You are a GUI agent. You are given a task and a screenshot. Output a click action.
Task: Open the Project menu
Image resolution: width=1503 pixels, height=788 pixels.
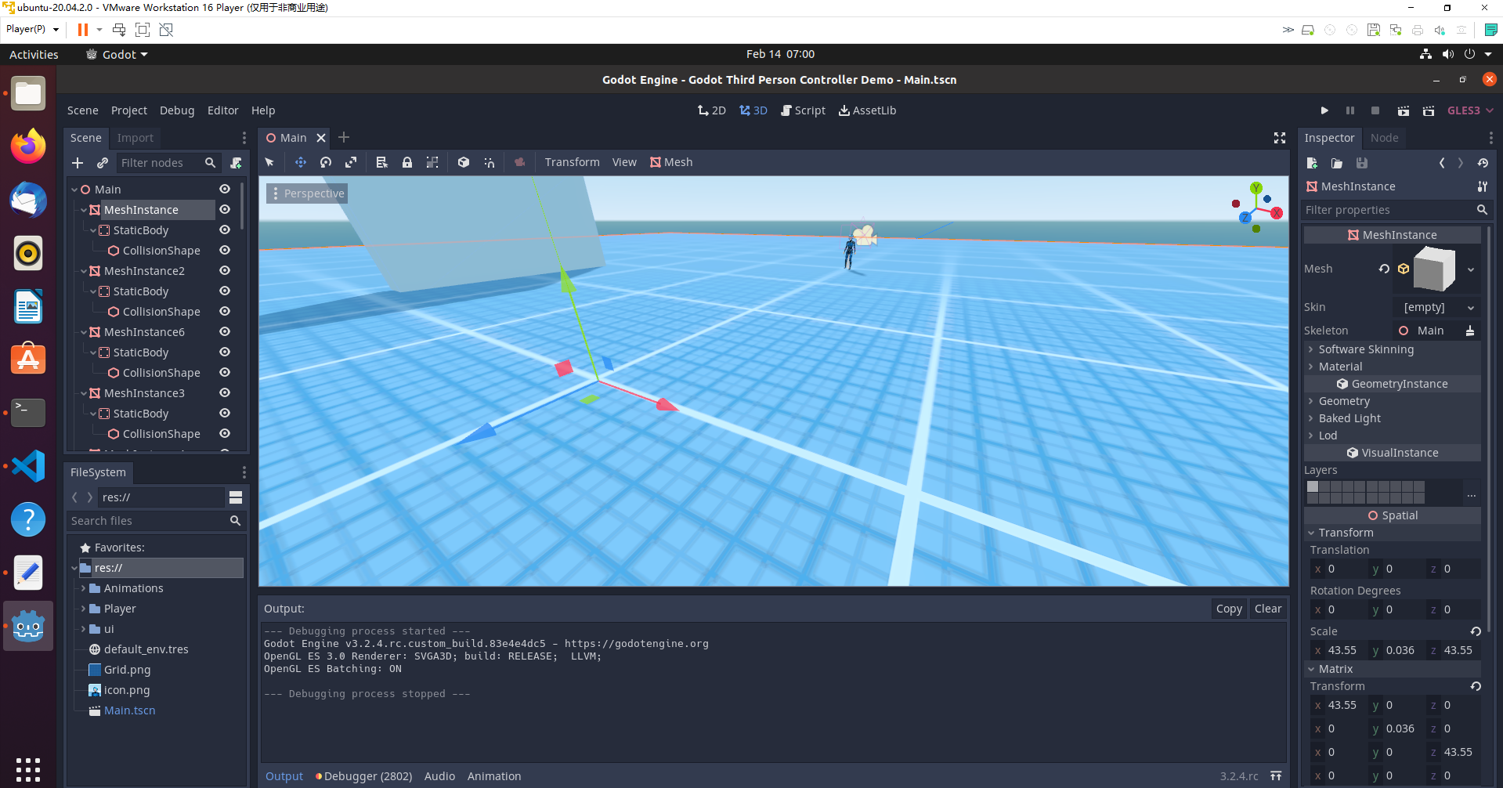(128, 110)
